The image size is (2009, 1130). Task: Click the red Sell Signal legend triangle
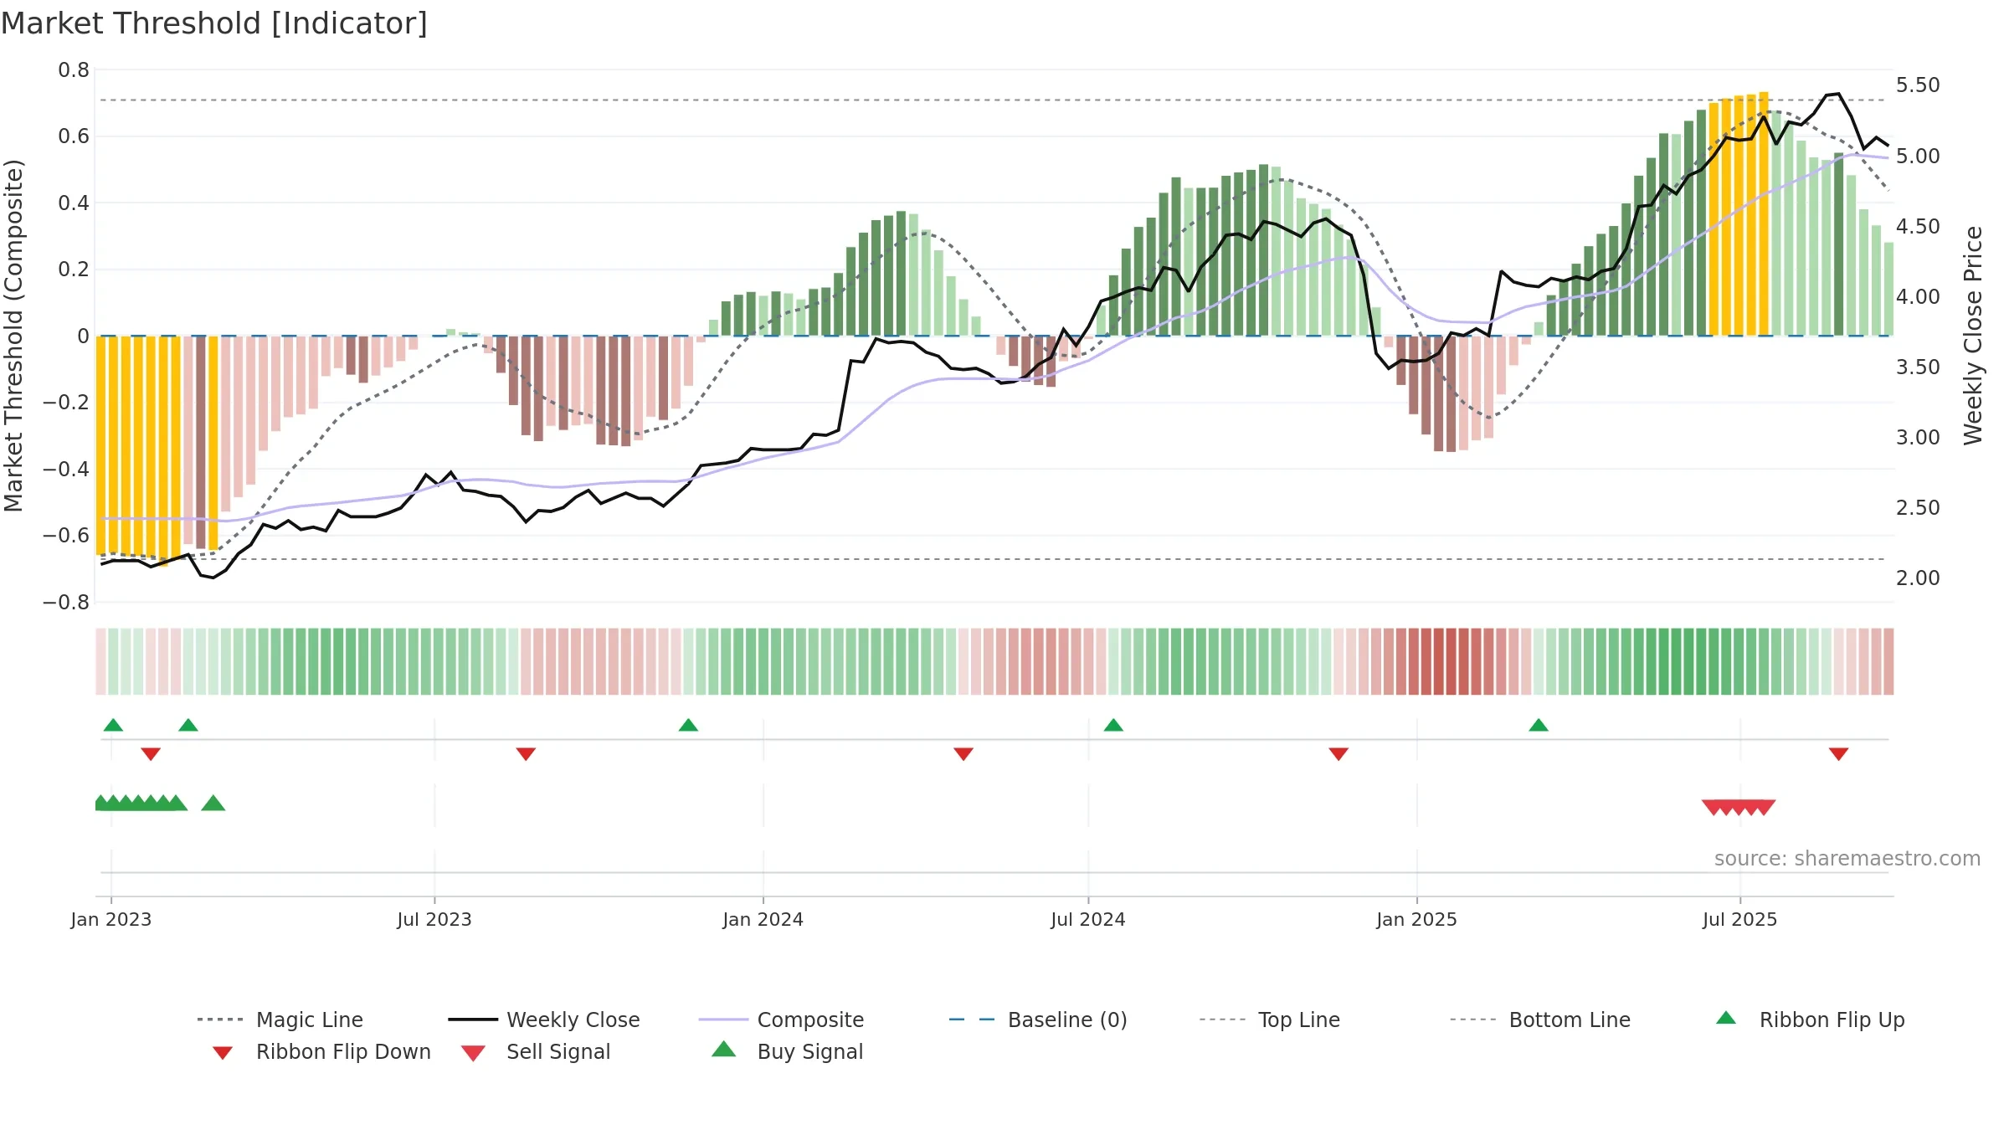coord(473,1053)
